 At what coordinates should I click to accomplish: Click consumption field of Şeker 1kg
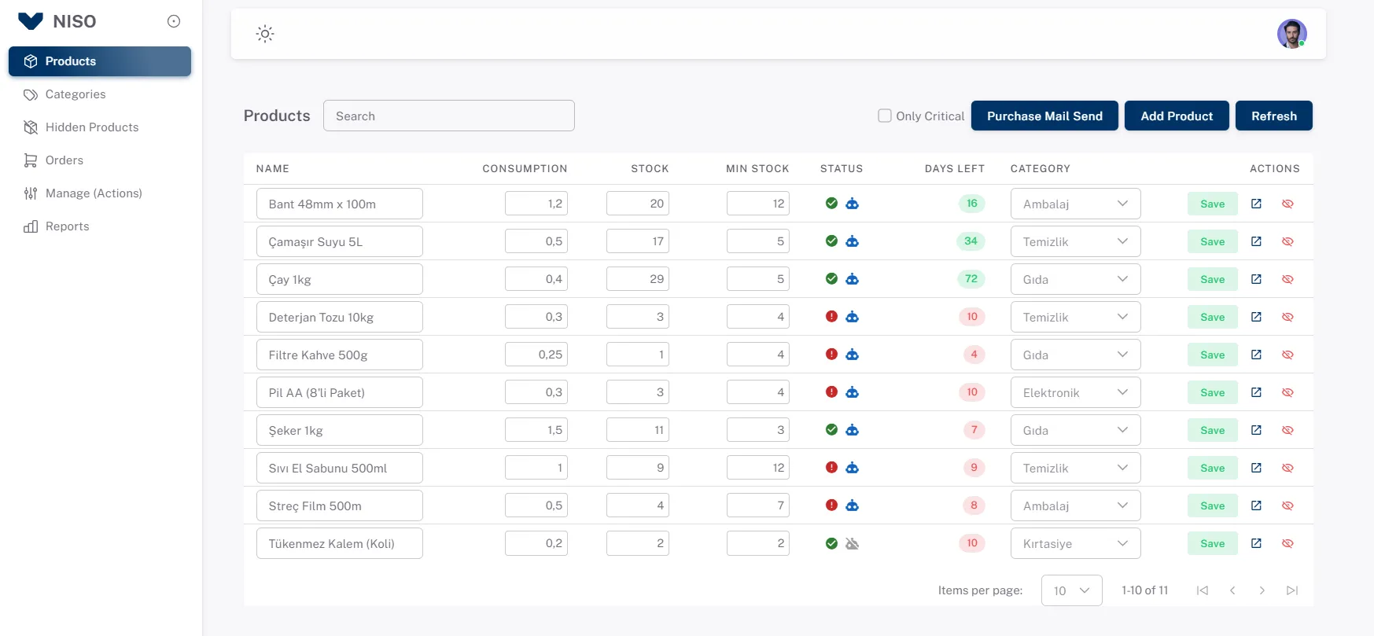point(536,430)
